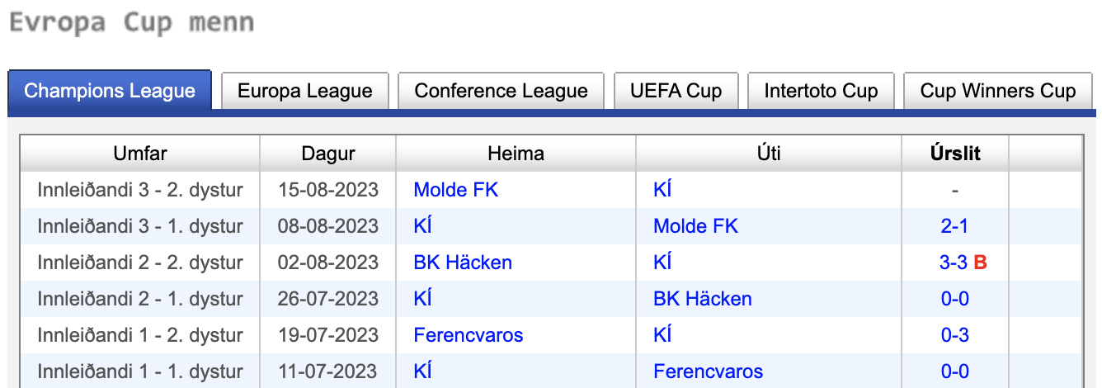
Task: Switch to the Champions League tab
Action: pyautogui.click(x=110, y=91)
